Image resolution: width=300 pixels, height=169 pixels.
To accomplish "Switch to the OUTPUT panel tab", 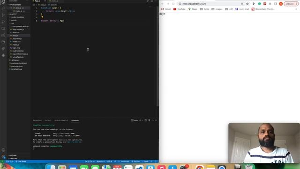I will pyautogui.click(x=48, y=120).
